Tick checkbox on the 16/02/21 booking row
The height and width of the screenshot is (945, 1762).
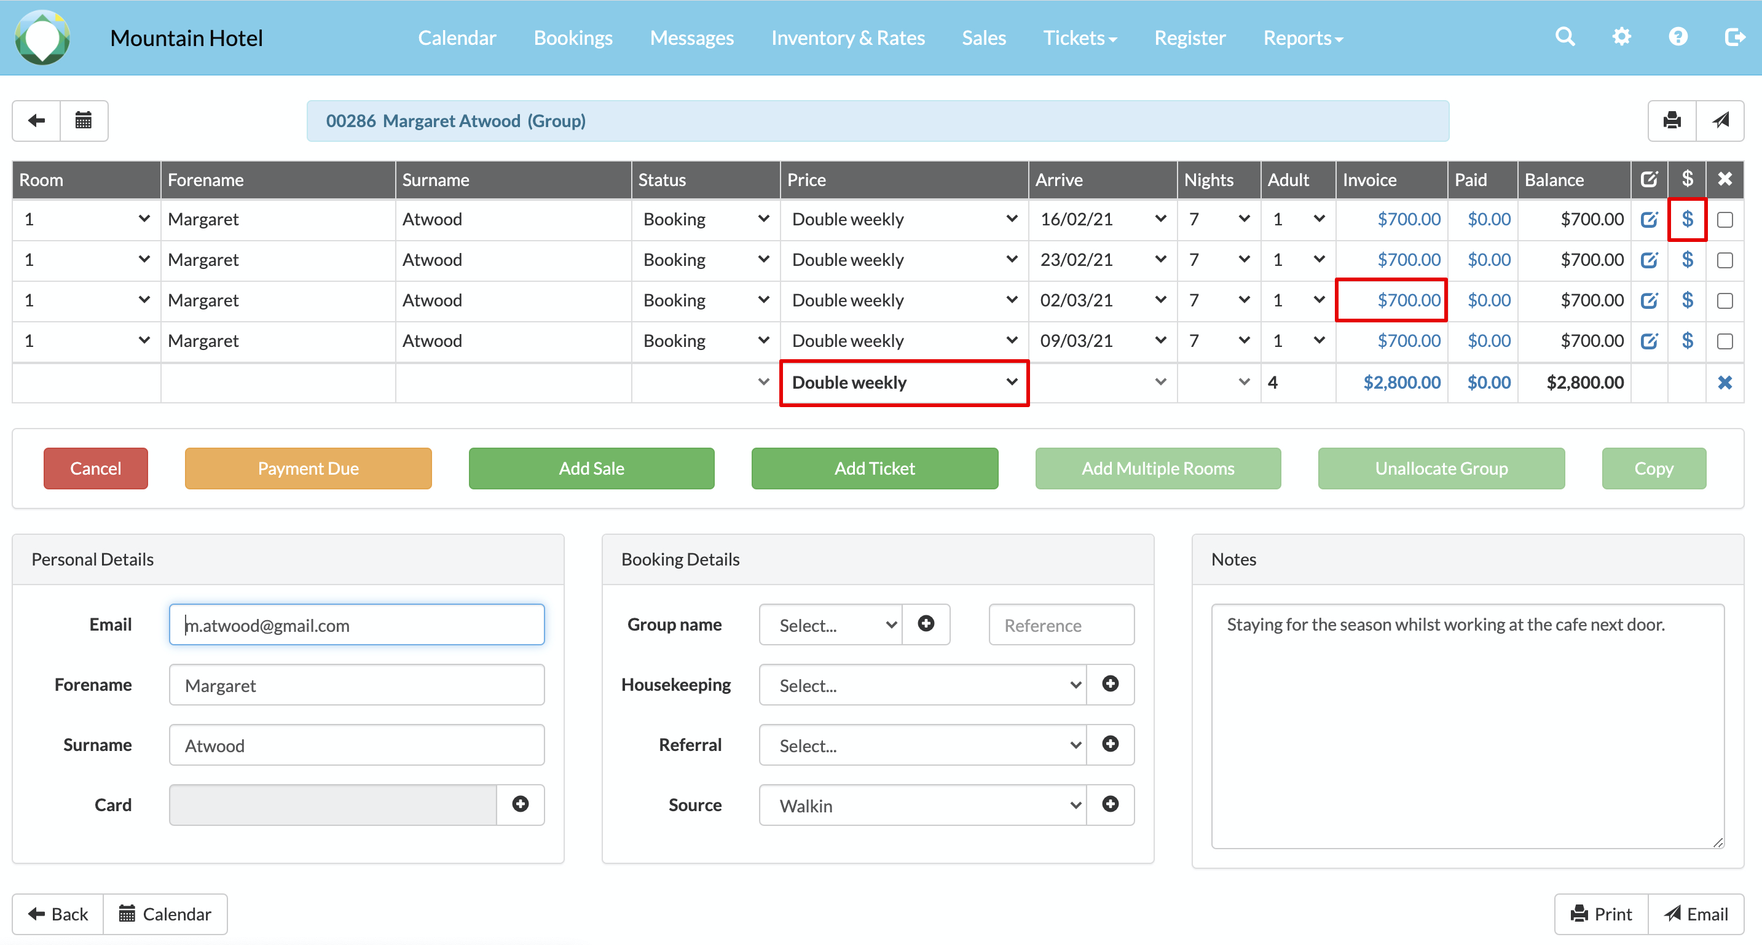coord(1725,220)
